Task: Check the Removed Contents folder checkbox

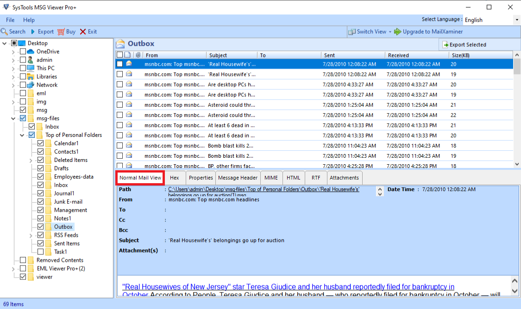Action: (23, 260)
